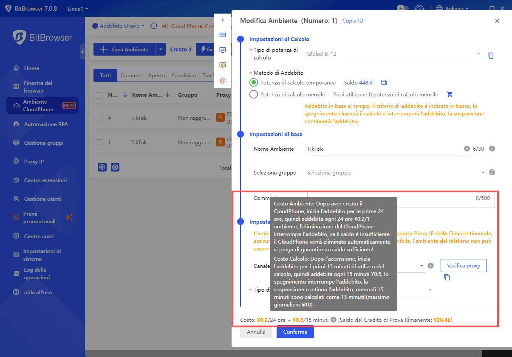Viewport: 512px width, 357px height.
Task: Click the copy icon below Verifica proxy
Action: [x=447, y=277]
